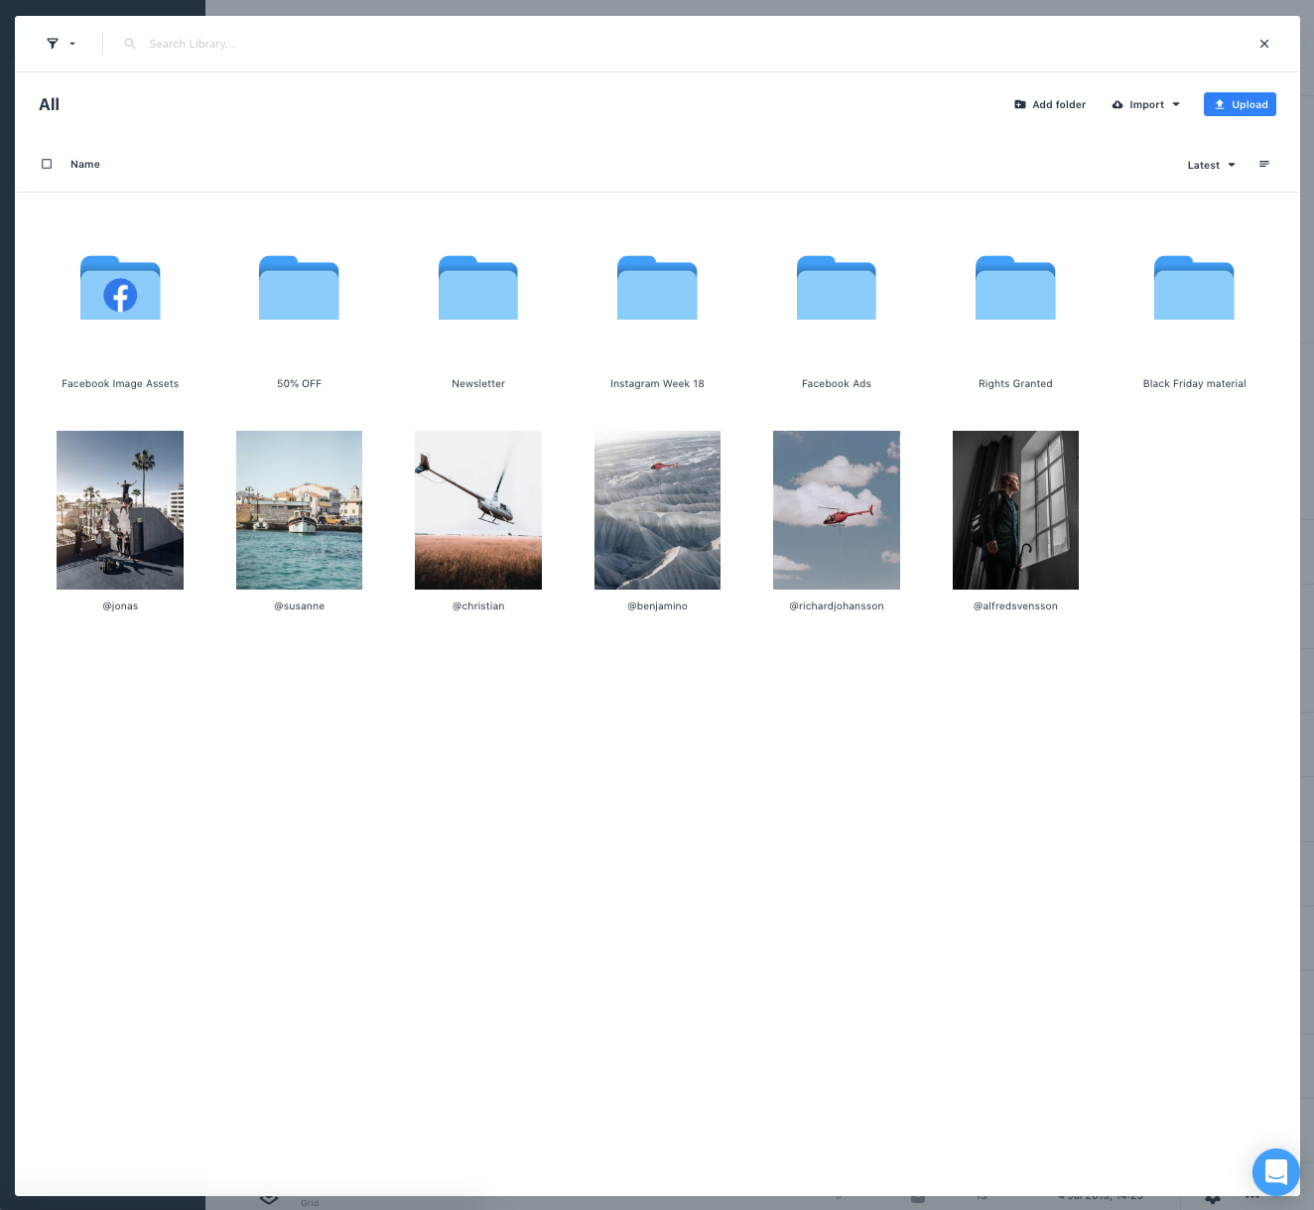The image size is (1314, 1210).
Task: Expand the Import dropdown
Action: point(1146,104)
